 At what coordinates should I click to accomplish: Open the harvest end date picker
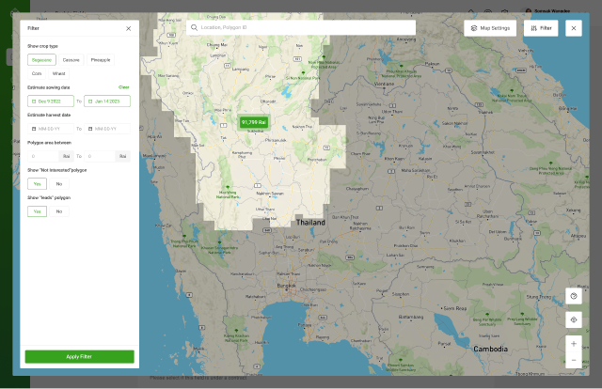107,129
